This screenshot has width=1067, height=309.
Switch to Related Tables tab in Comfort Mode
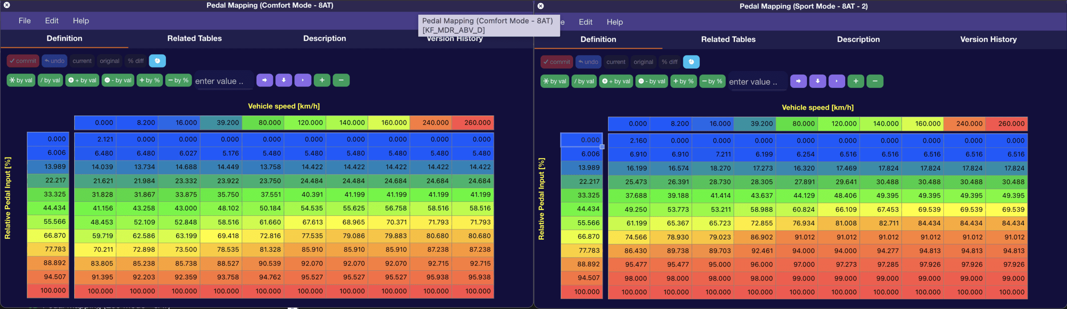tap(194, 39)
